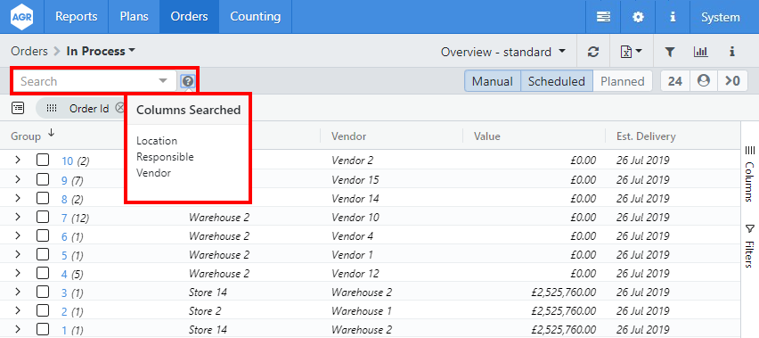Check the box for order 8
The height and width of the screenshot is (338, 759).
point(43,198)
